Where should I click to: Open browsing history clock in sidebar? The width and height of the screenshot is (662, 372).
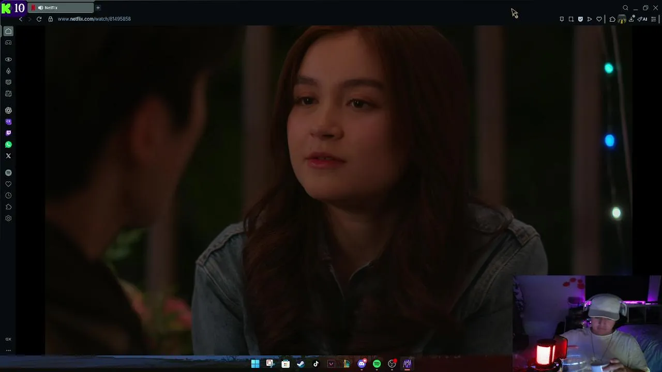8,195
